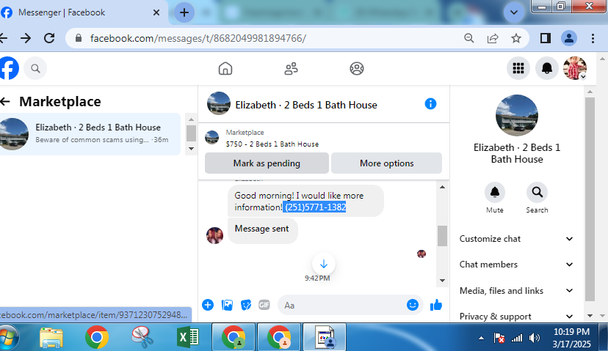This screenshot has width=608, height=351.
Task: Select the Elizabeth · 2 Beds 1 Bath House conversation
Action: tap(90, 134)
